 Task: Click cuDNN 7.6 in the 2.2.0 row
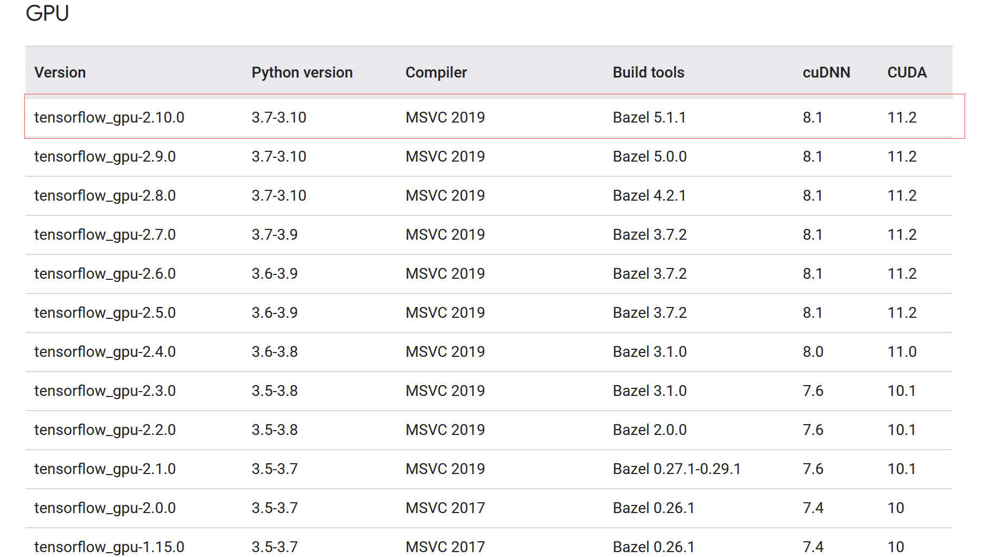[813, 430]
